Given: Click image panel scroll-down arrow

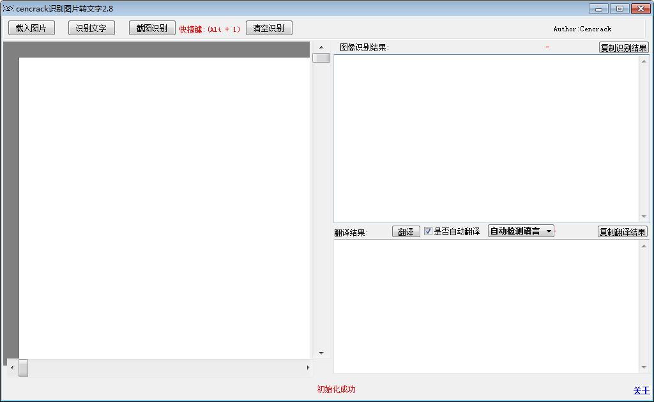Looking at the screenshot, I should [321, 353].
